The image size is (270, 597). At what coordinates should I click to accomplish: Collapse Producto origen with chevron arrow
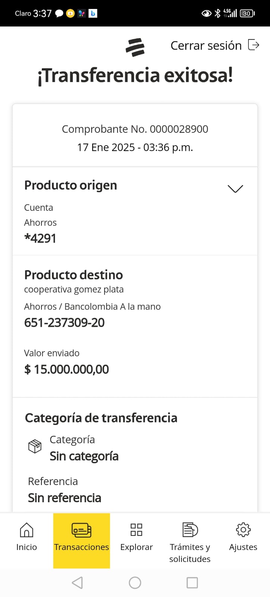pos(235,189)
